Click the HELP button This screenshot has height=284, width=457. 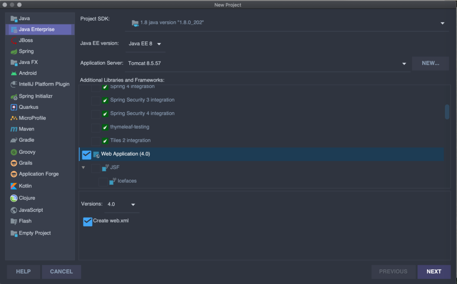(23, 272)
